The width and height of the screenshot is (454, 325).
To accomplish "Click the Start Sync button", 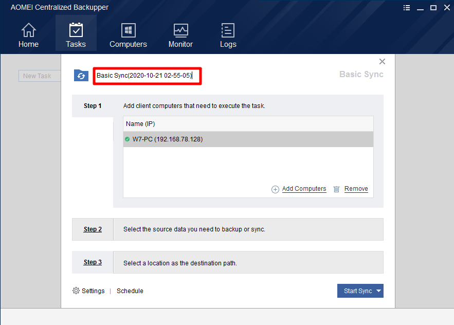I will (358, 291).
